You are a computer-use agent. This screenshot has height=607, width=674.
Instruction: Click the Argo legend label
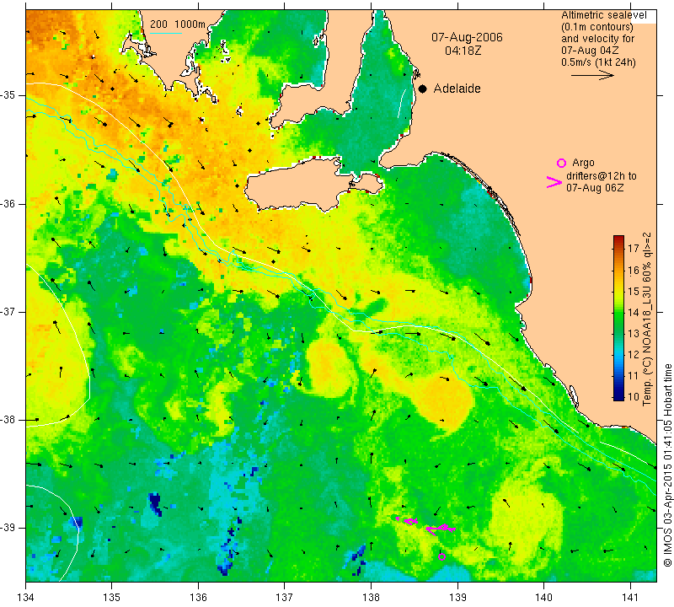[583, 163]
